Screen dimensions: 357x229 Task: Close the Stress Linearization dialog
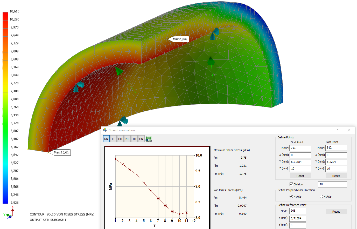tap(349, 130)
